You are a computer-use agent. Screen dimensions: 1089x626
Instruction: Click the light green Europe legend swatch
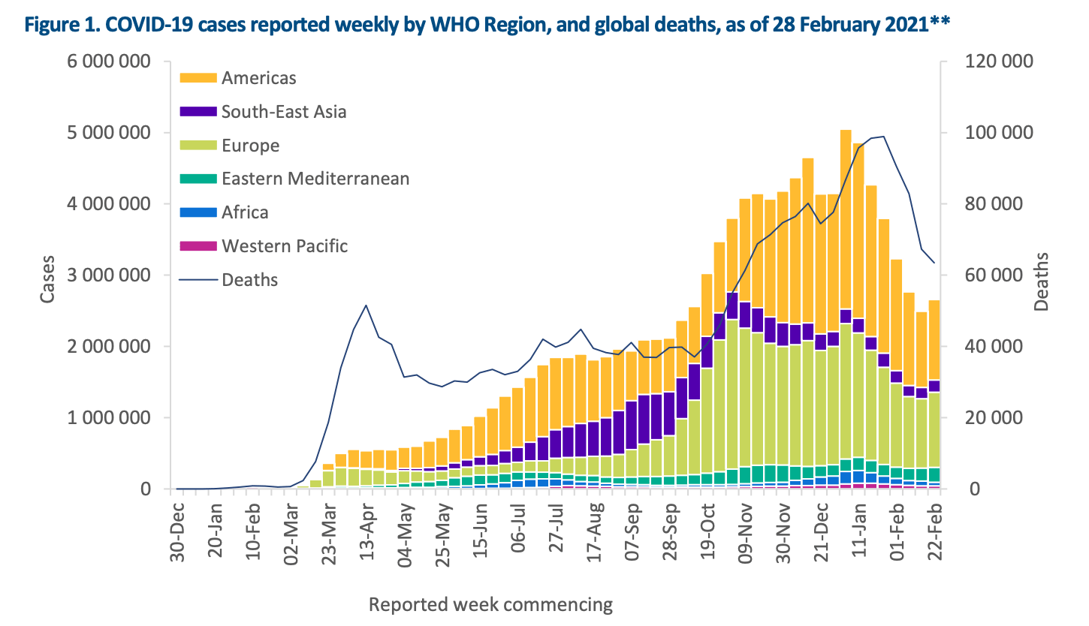click(x=198, y=145)
